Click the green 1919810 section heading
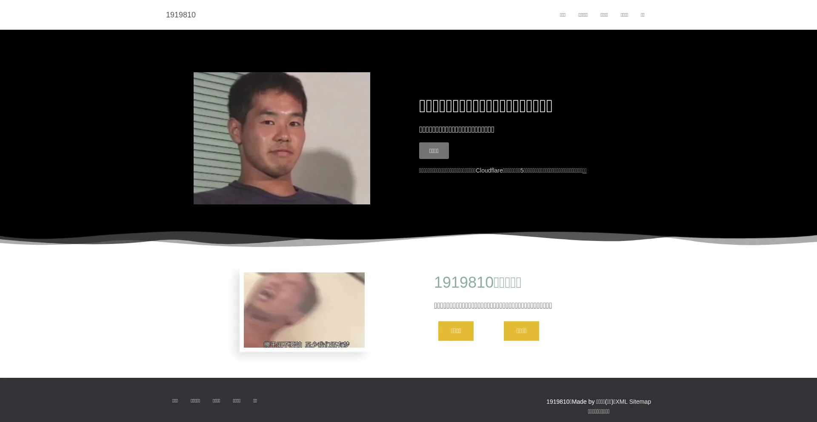 [477, 283]
